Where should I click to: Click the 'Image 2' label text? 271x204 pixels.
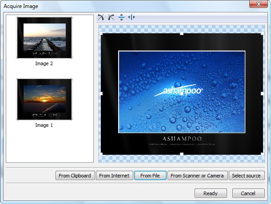click(x=44, y=63)
